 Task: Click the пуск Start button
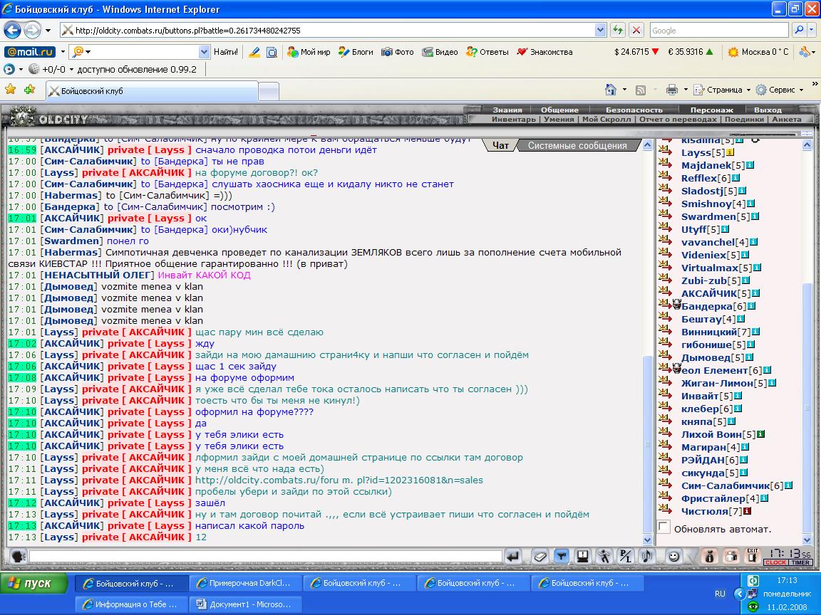pyautogui.click(x=34, y=583)
